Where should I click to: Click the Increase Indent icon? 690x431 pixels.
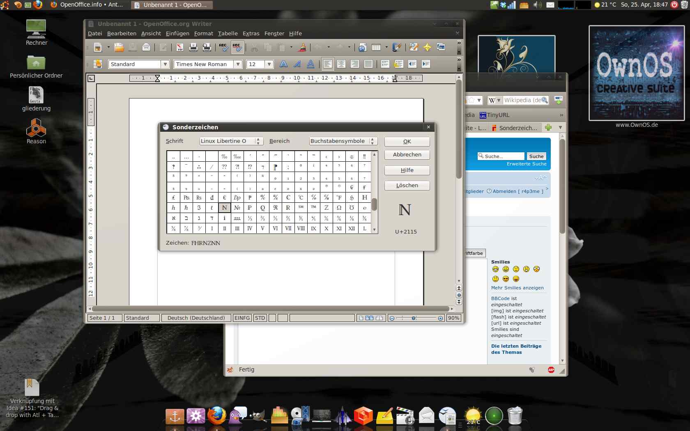[x=426, y=64]
